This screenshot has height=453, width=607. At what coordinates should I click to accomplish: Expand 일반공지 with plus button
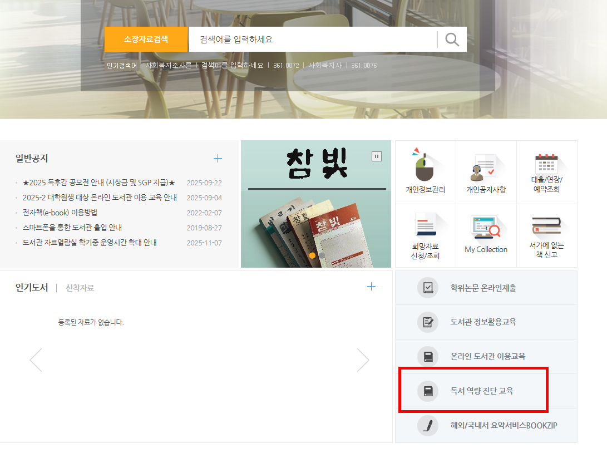[x=218, y=159]
